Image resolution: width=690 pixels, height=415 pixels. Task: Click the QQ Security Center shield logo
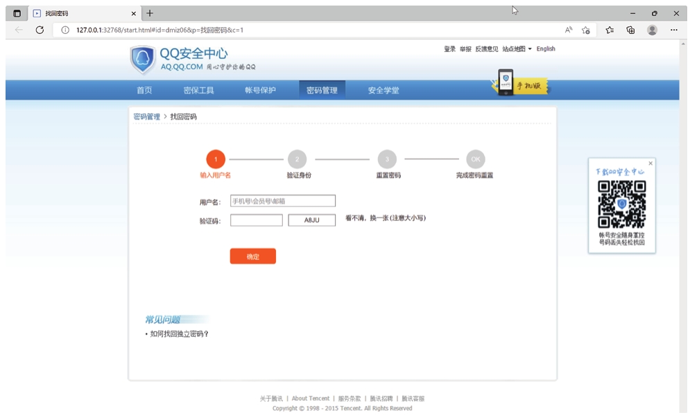click(143, 60)
